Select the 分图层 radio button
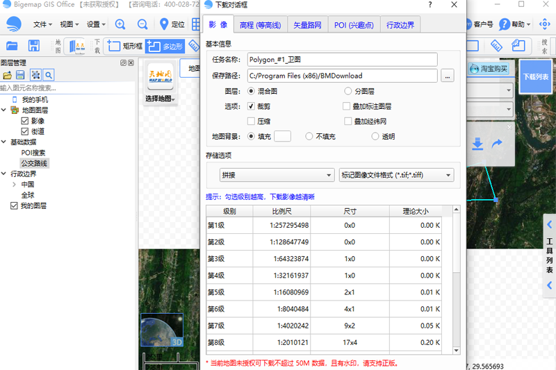 tap(347, 91)
